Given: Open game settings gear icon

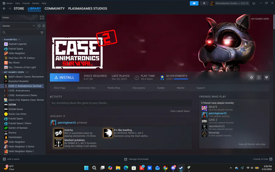Looking at the screenshot, I should 251,77.
